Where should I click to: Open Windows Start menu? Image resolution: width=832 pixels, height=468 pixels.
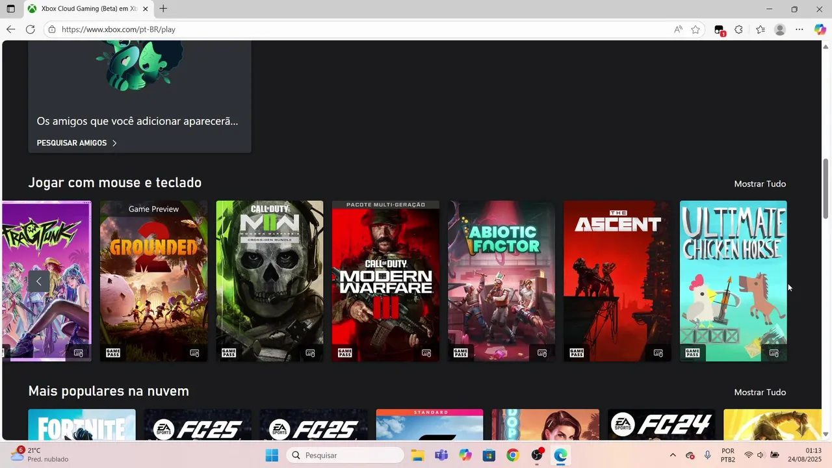coord(272,455)
